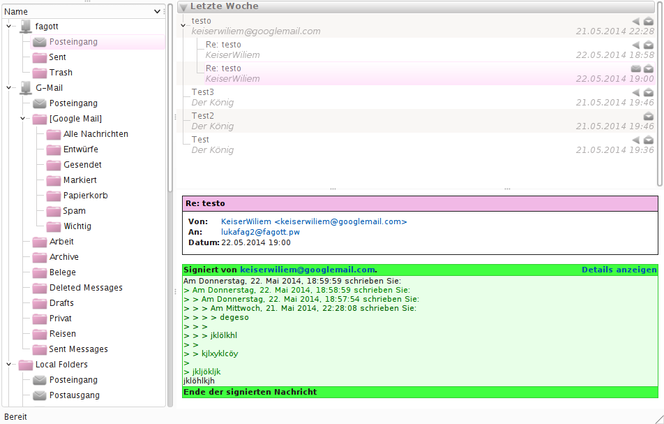The height and width of the screenshot is (424, 664).
Task: Open the Sent Messages folder
Action: point(78,349)
